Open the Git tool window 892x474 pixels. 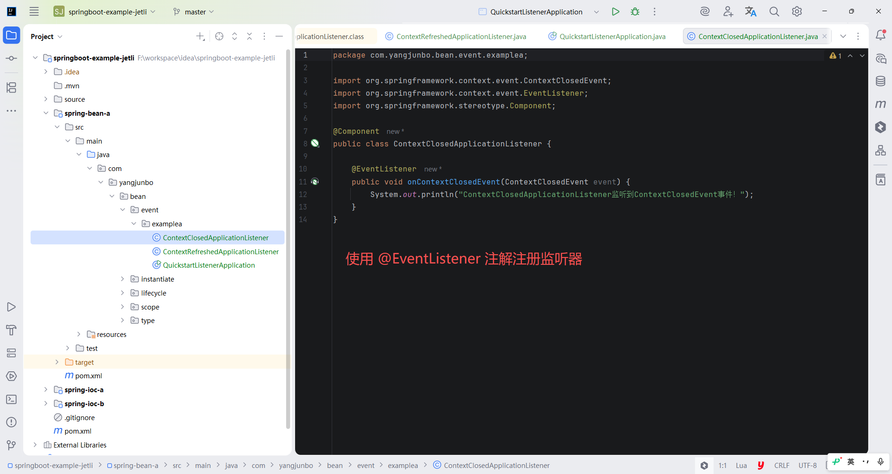(x=12, y=446)
